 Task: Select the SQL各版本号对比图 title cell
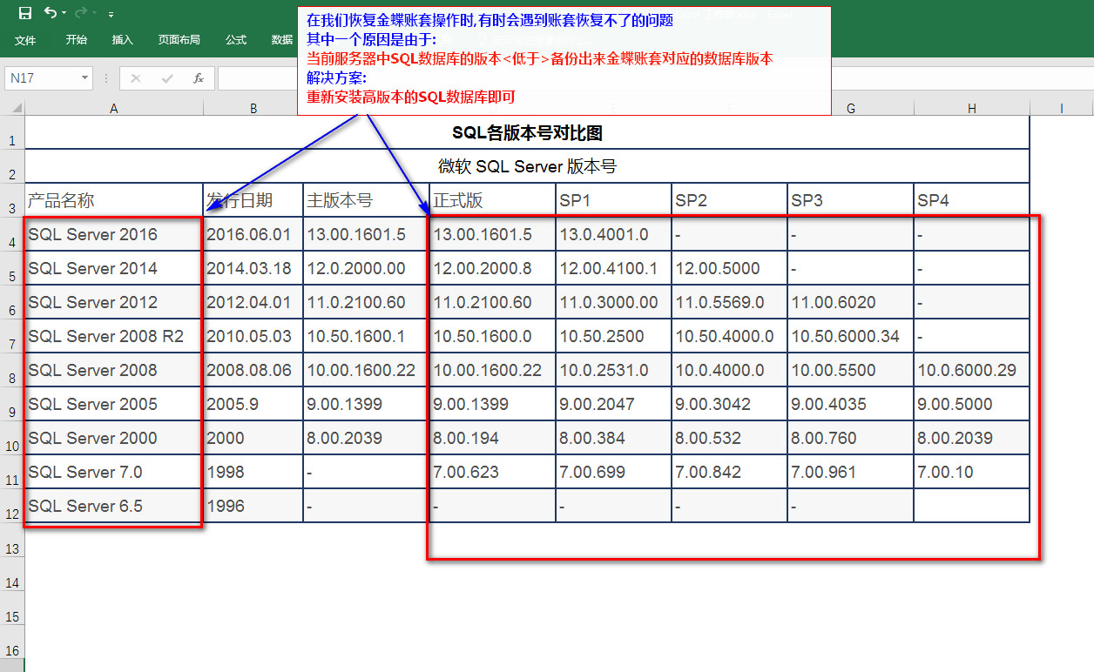527,133
